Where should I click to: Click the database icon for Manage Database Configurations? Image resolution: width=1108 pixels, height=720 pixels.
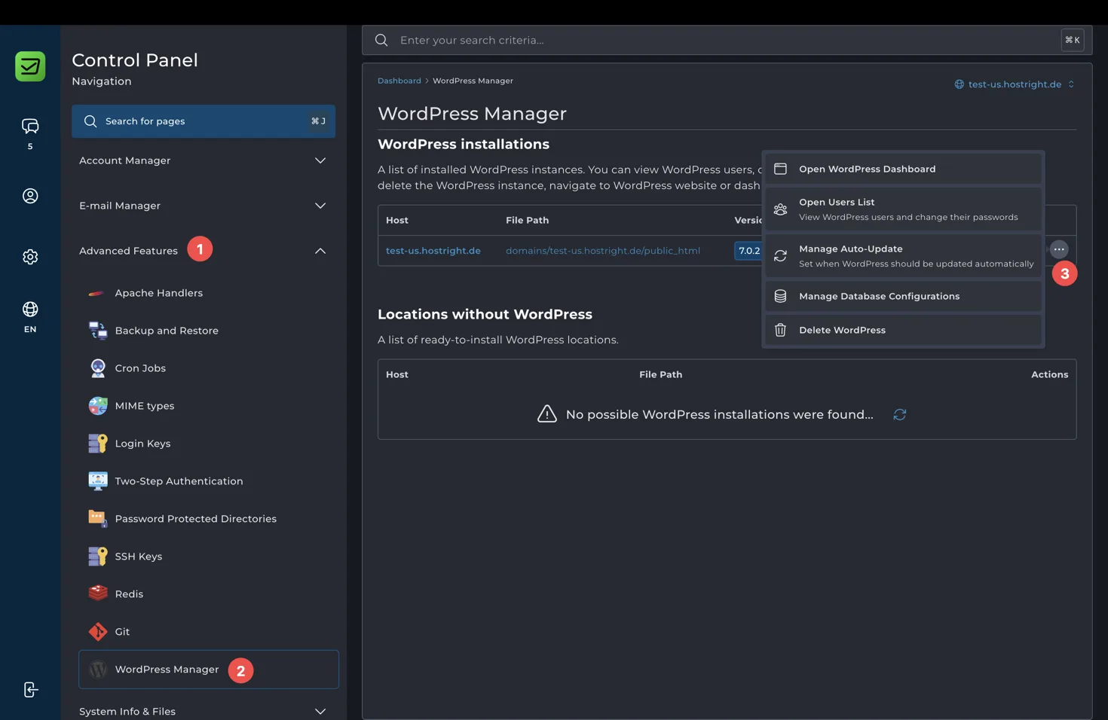tap(780, 296)
